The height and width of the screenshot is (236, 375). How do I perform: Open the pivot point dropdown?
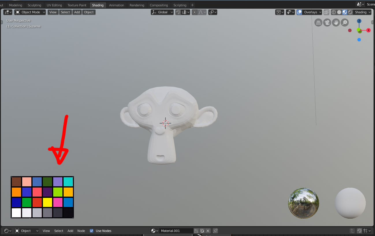pos(213,12)
